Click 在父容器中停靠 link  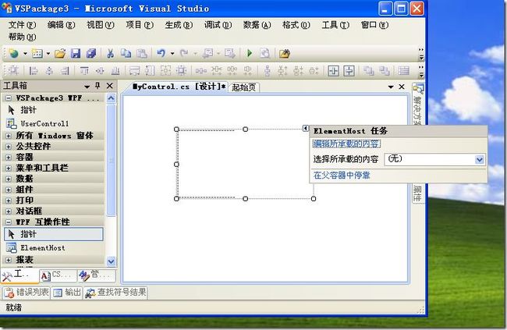coord(342,176)
